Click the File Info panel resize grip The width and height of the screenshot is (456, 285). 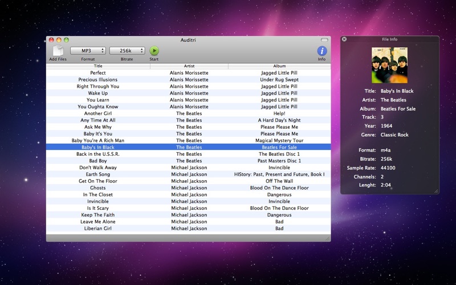pos(436,191)
